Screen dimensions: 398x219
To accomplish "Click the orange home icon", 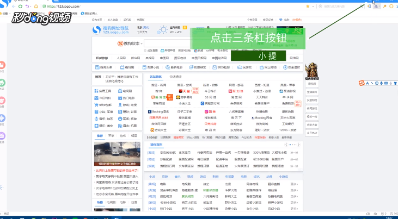I will [x=36, y=7].
